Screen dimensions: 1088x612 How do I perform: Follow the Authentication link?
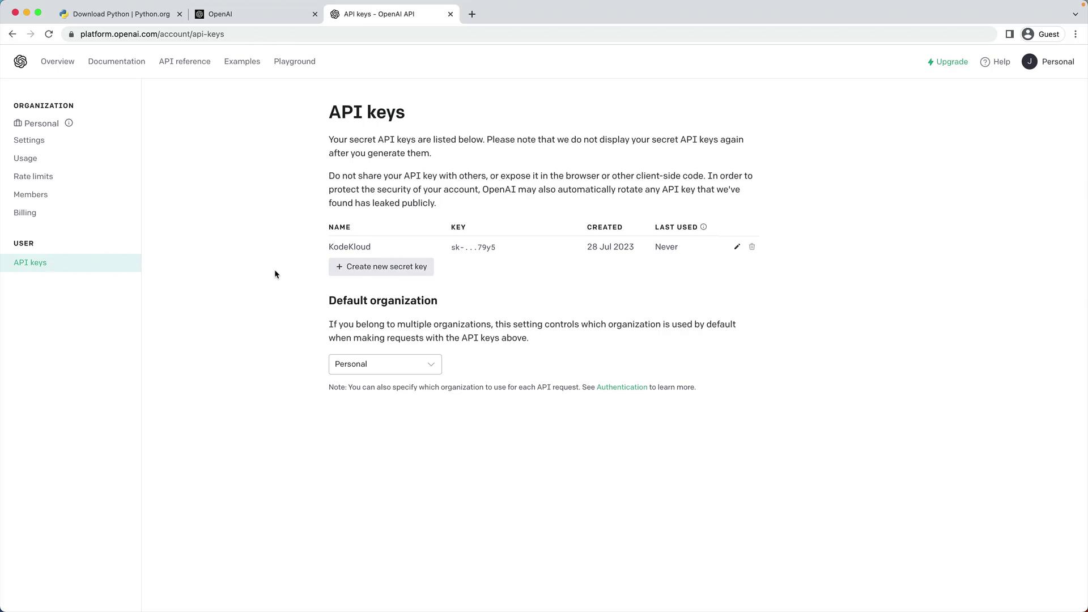coord(622,387)
